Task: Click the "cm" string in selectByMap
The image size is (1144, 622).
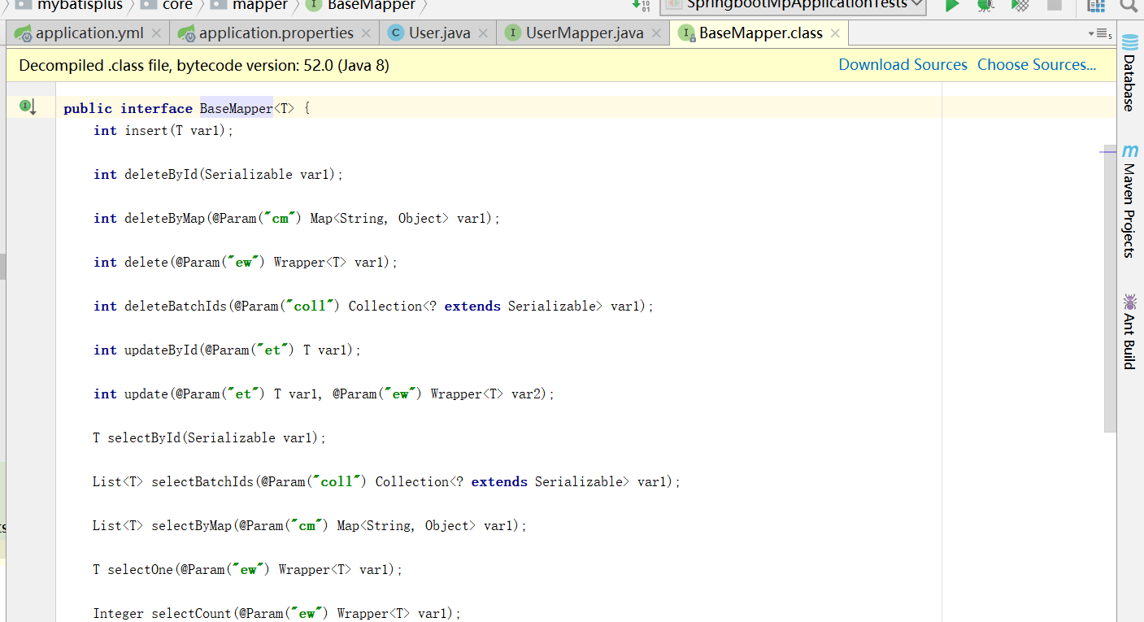Action: pyautogui.click(x=308, y=525)
